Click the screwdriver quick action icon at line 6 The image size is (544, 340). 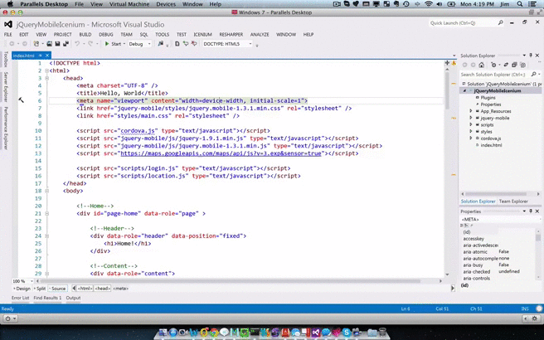coord(22,100)
